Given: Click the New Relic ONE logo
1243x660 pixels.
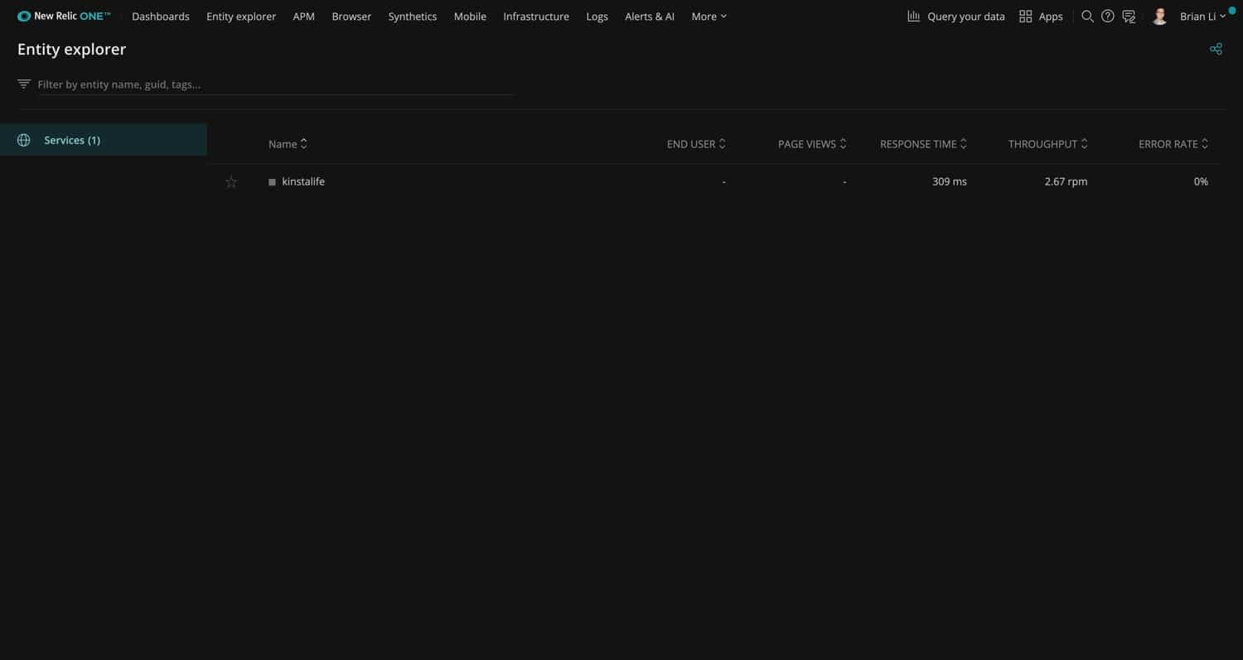Looking at the screenshot, I should 64,16.
